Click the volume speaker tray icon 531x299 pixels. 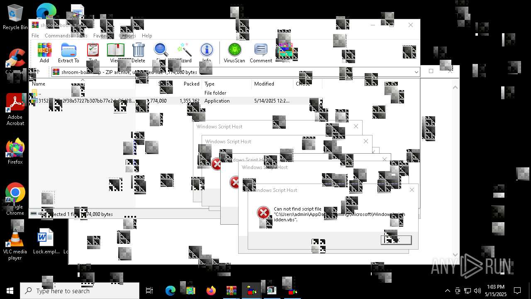pyautogui.click(x=477, y=291)
